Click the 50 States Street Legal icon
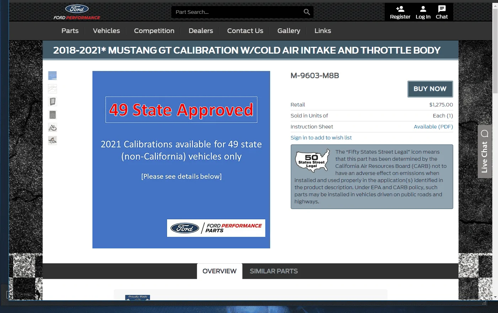The image size is (498, 313). pos(312,160)
